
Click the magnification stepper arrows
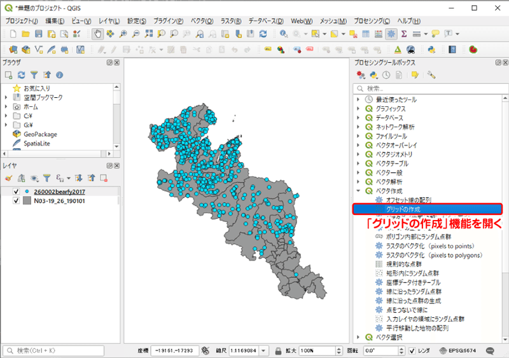(x=339, y=350)
